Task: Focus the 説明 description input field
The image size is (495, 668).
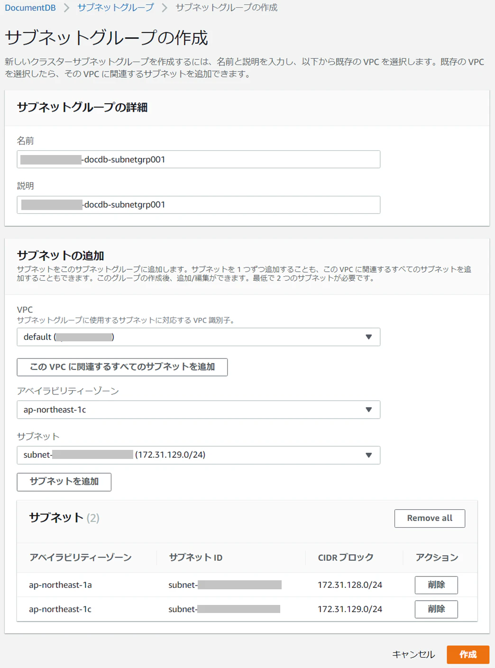Action: (x=198, y=205)
